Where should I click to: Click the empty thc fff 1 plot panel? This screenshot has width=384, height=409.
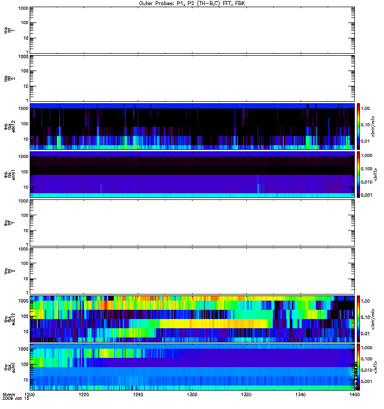click(192, 223)
